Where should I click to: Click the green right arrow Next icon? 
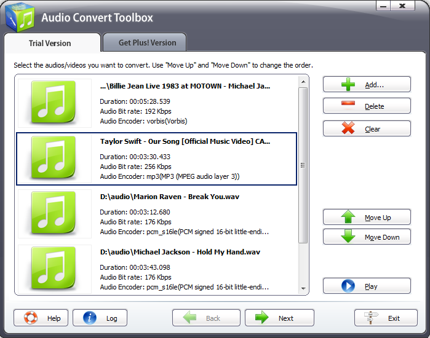tap(261, 318)
